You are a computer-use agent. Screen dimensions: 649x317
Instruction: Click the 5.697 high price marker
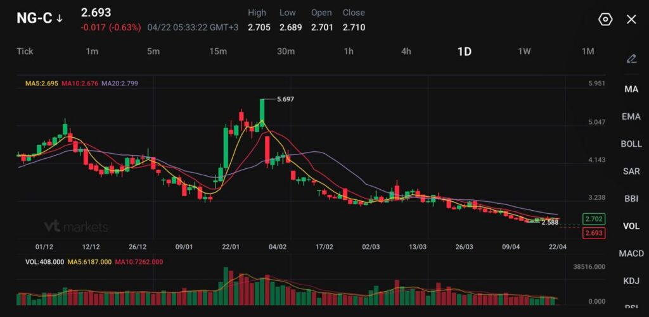click(x=285, y=99)
